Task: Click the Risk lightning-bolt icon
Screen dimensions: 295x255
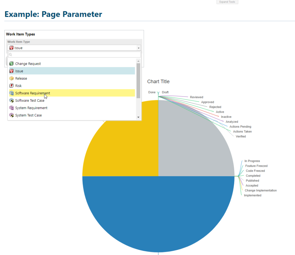Action: click(x=12, y=86)
